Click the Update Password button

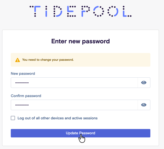(81, 133)
